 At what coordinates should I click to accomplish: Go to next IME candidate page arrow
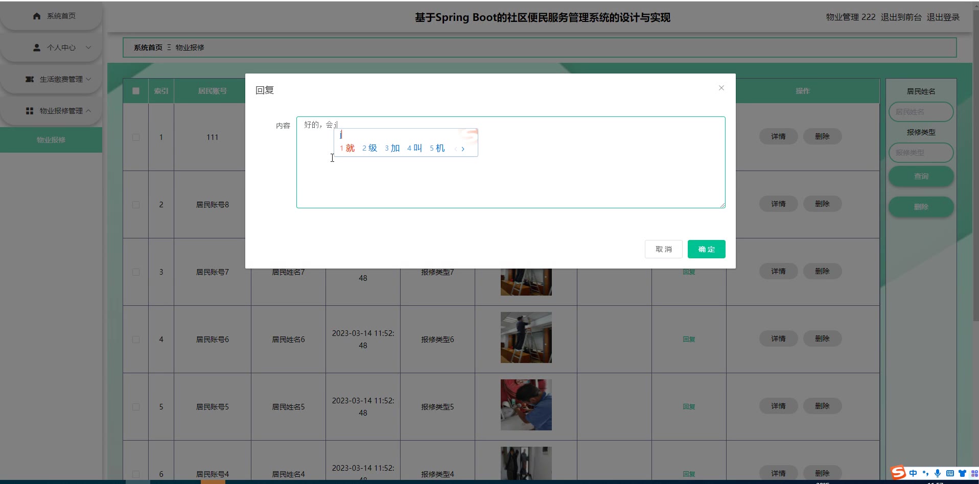tap(463, 149)
